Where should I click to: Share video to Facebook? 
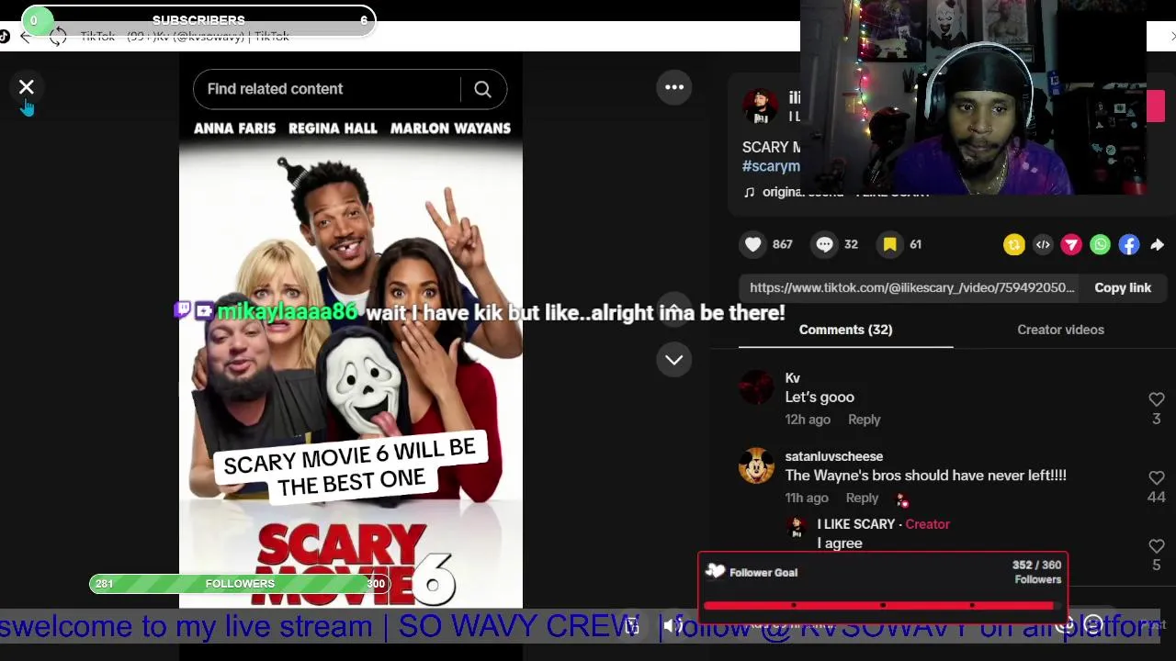(1128, 244)
